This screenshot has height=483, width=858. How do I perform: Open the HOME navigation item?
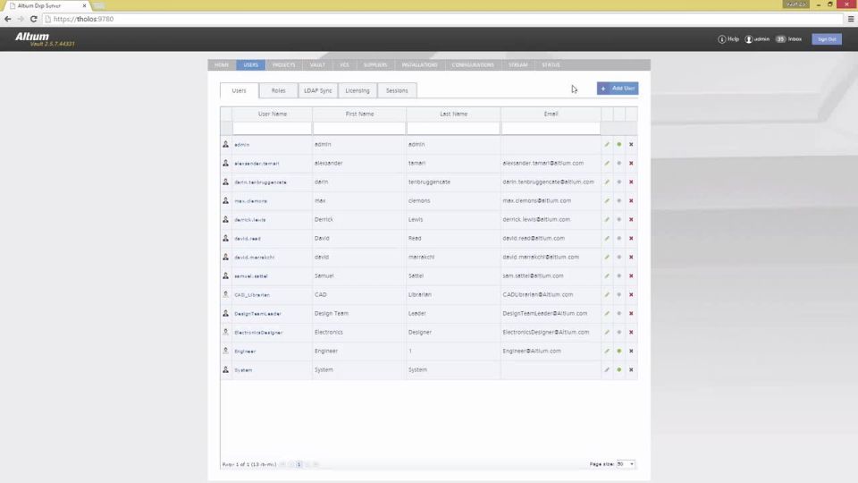[x=222, y=64]
